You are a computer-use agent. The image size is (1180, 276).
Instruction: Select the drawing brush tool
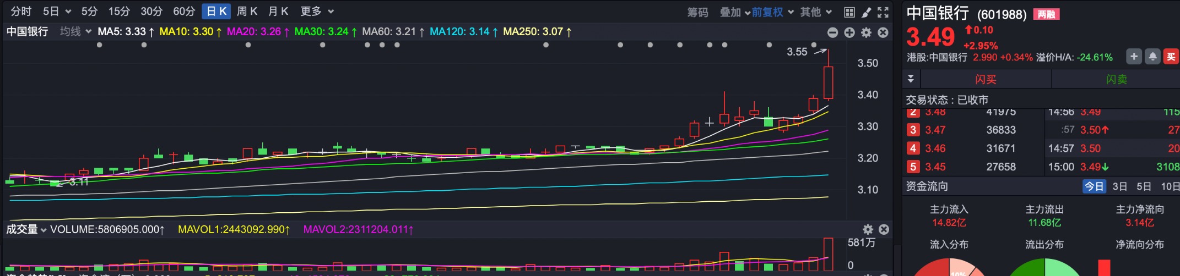pyautogui.click(x=867, y=12)
